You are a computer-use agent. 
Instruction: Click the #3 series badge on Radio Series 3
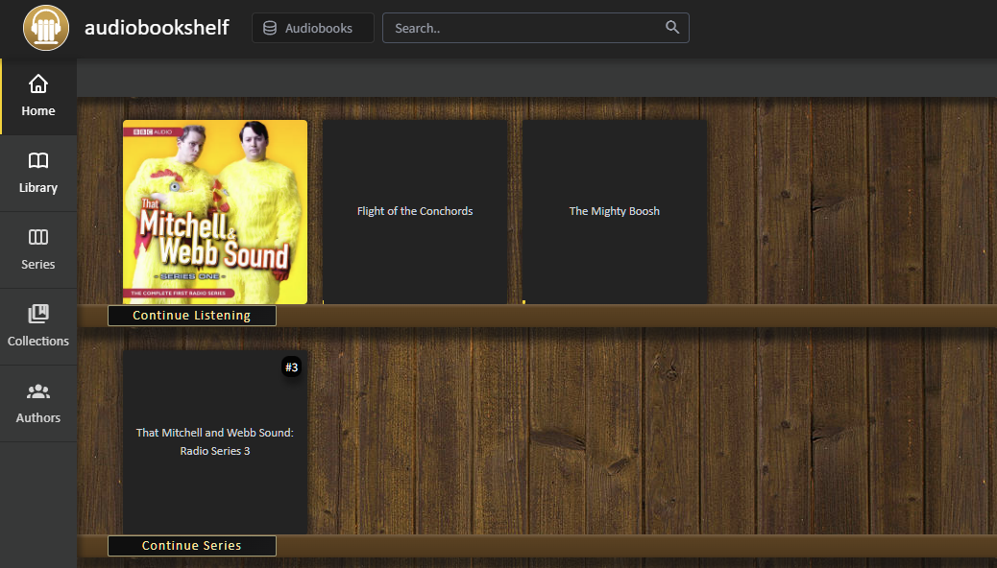pos(291,367)
